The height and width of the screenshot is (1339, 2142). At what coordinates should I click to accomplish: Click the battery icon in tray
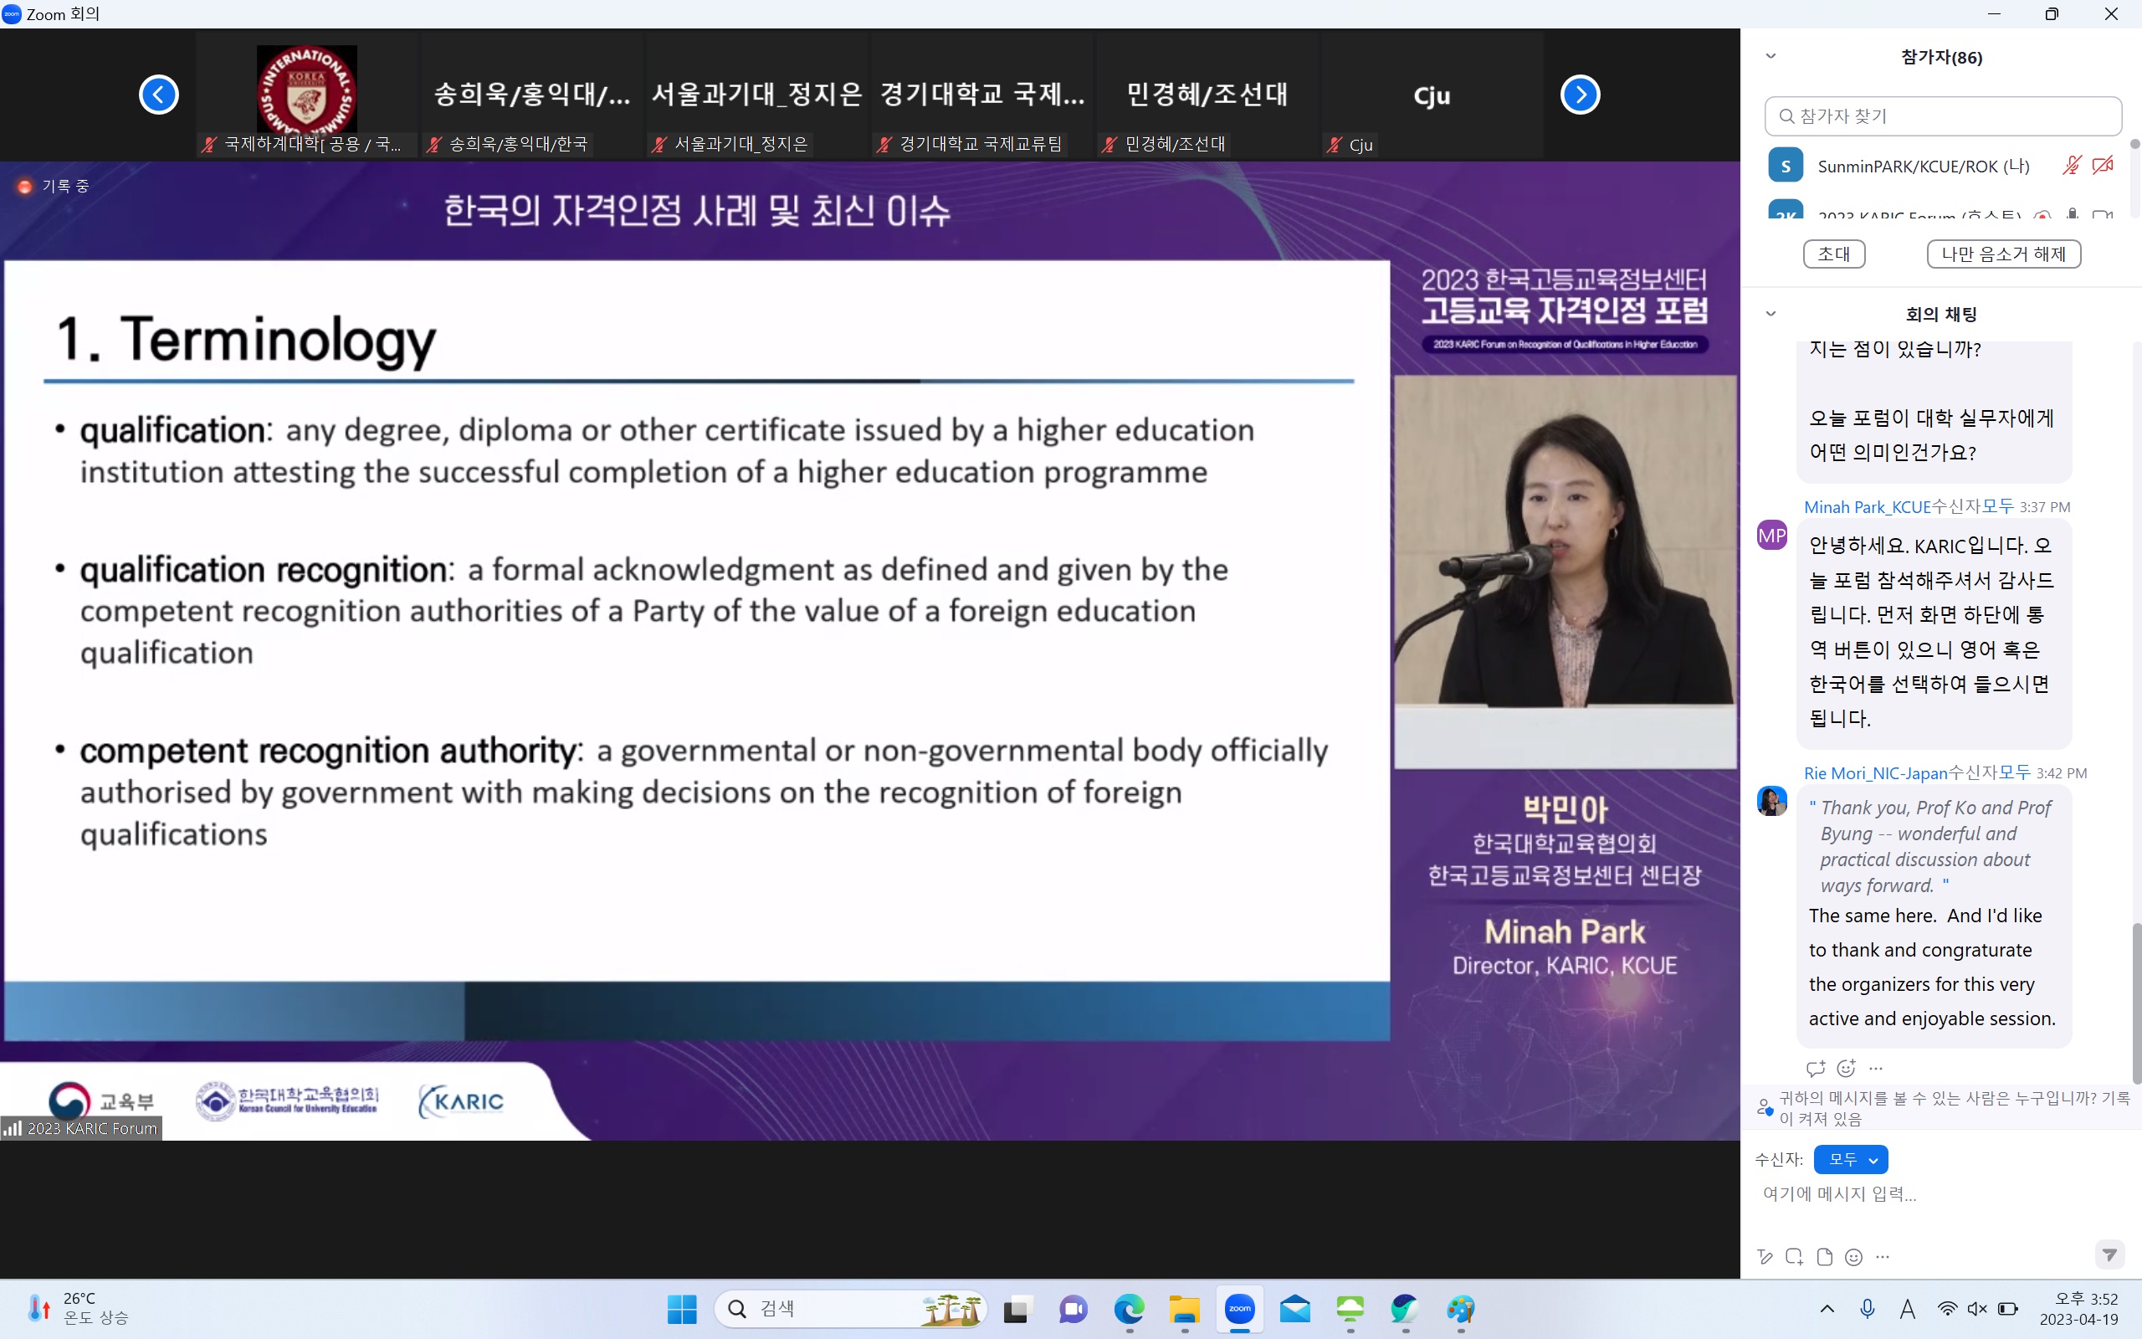(x=2008, y=1309)
